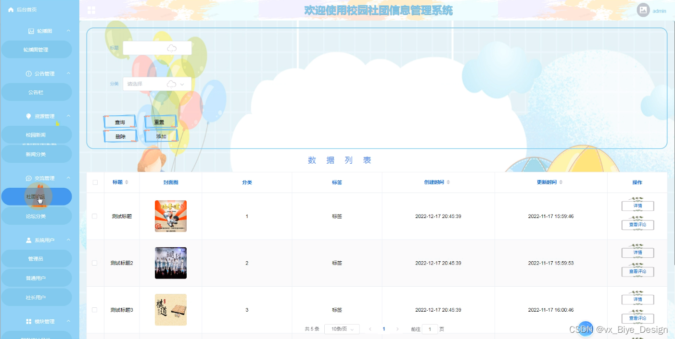This screenshot has height=339, width=675.
Task: Collapse the 交流管理 section chevron
Action: (68, 178)
